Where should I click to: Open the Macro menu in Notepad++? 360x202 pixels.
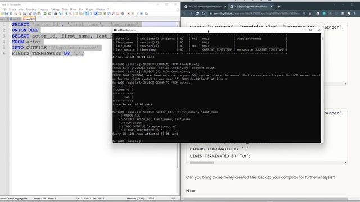point(73,10)
